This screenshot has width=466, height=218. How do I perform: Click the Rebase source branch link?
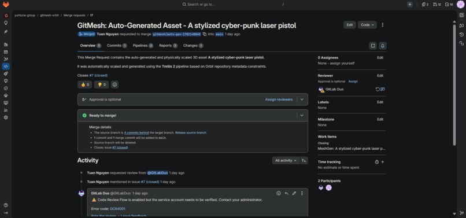click(190, 132)
